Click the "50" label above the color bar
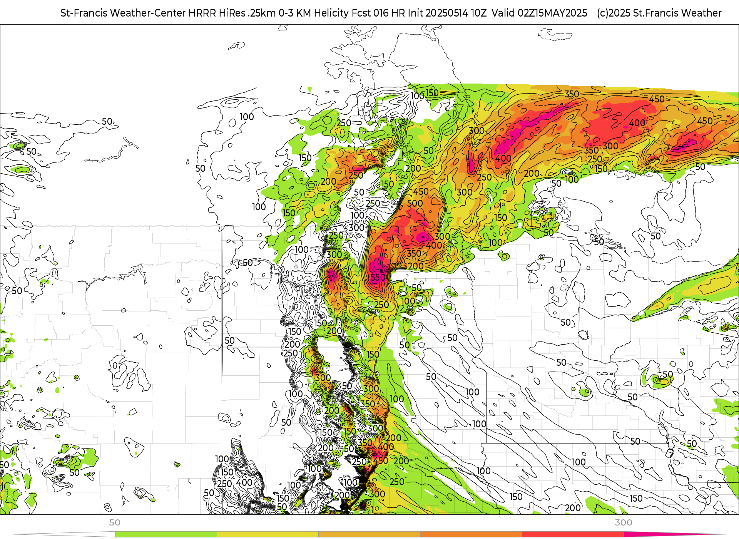This screenshot has height=539, width=739. [115, 522]
